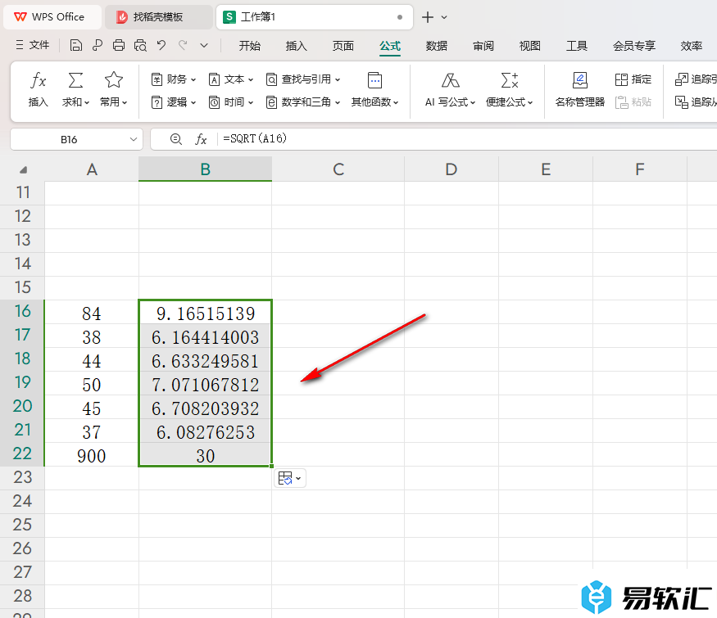Select column B header
The width and height of the screenshot is (717, 618).
point(206,169)
